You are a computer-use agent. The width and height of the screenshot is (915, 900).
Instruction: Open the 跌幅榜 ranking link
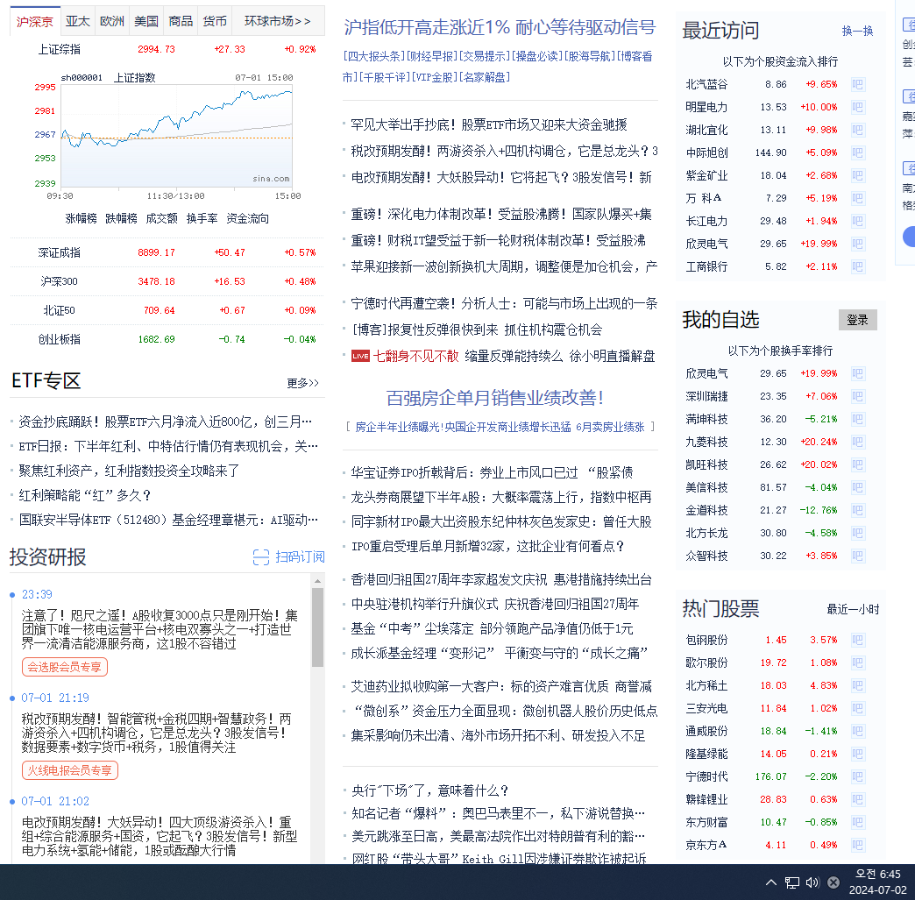pos(121,218)
